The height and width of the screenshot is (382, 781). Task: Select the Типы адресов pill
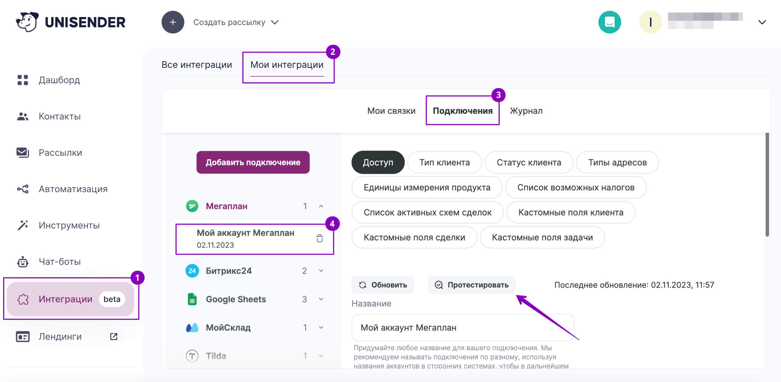coord(617,162)
